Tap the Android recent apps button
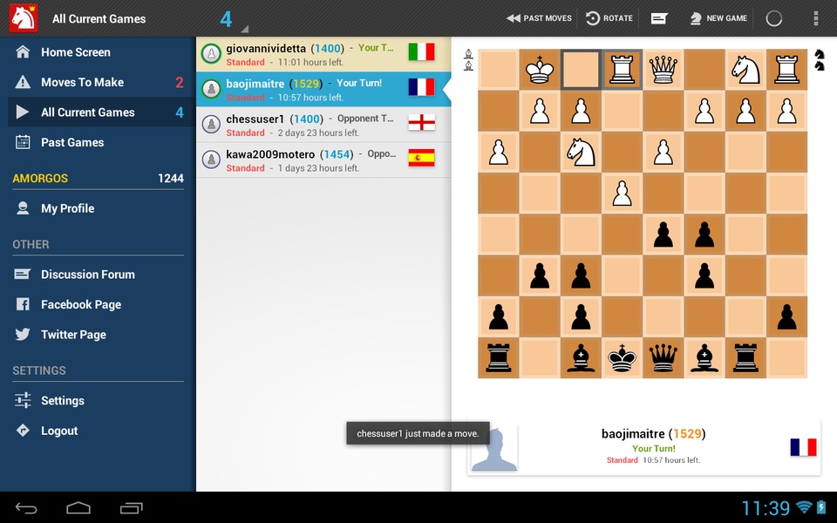 tap(132, 508)
